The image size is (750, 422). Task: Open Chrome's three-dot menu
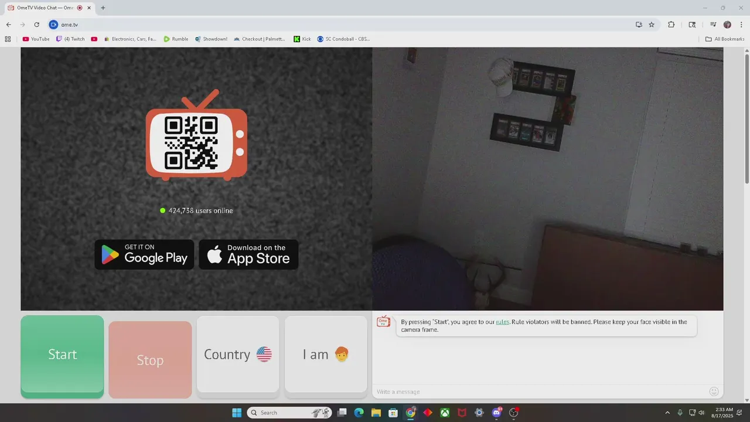741,25
